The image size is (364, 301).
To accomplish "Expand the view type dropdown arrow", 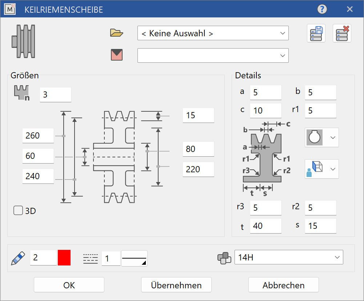I will pos(333,169).
